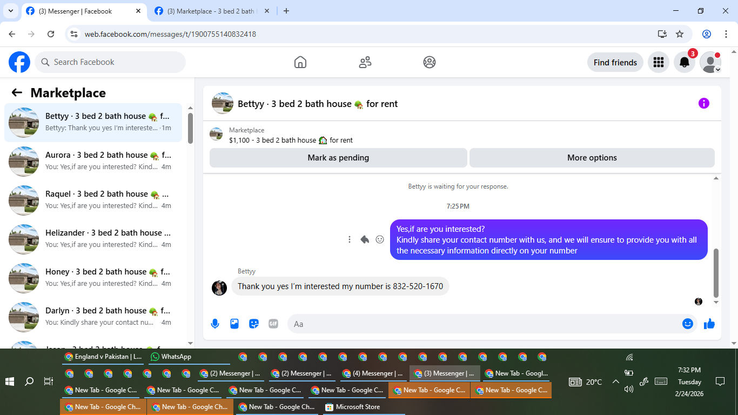Image resolution: width=738 pixels, height=415 pixels.
Task: Open Aurora conversation in chat list
Action: click(x=93, y=162)
